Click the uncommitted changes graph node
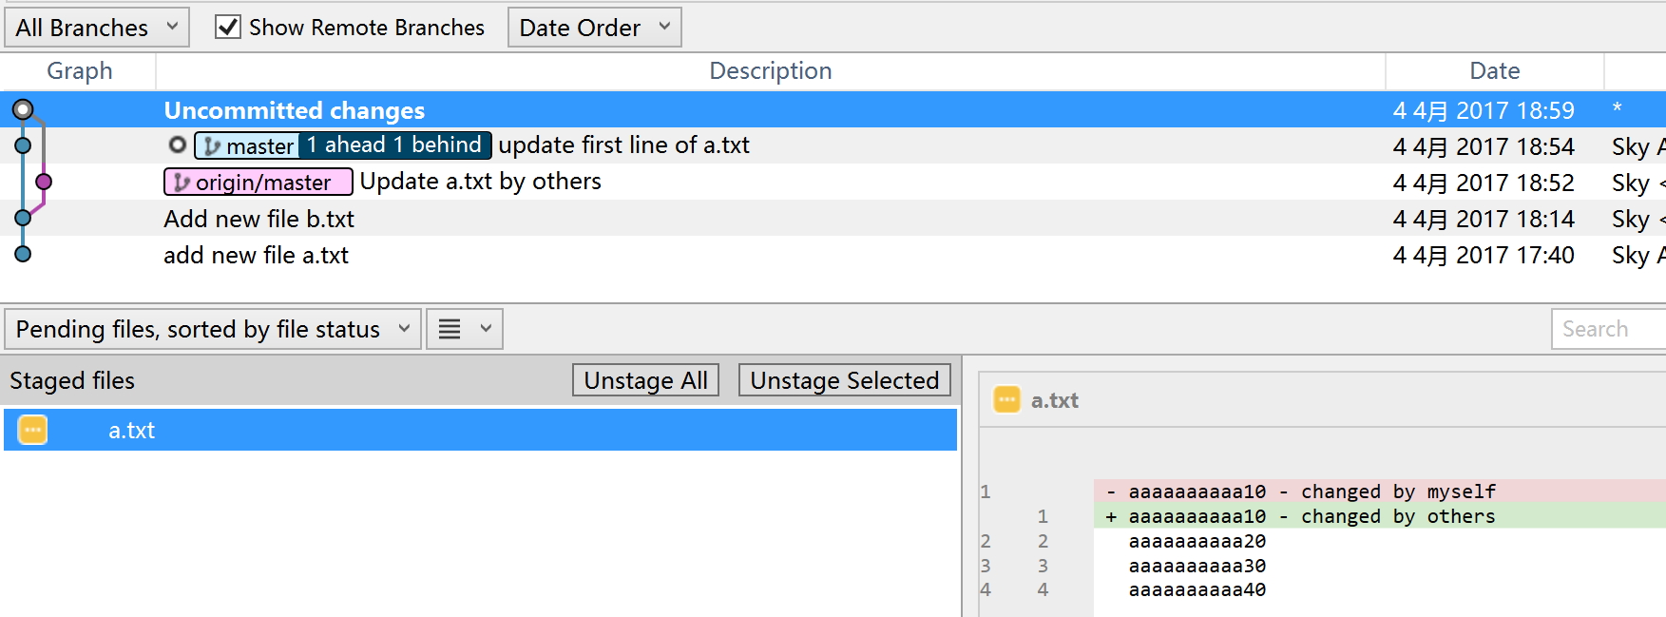 click(23, 110)
